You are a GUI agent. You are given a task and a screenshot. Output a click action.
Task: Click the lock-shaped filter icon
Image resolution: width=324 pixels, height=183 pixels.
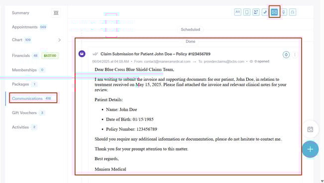(x=293, y=12)
